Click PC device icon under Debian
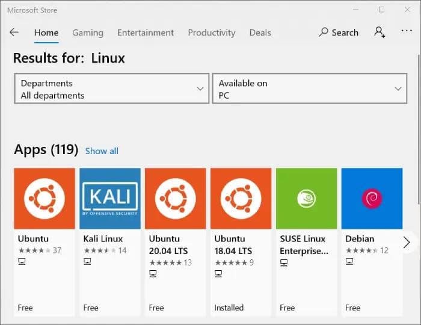 coord(349,261)
